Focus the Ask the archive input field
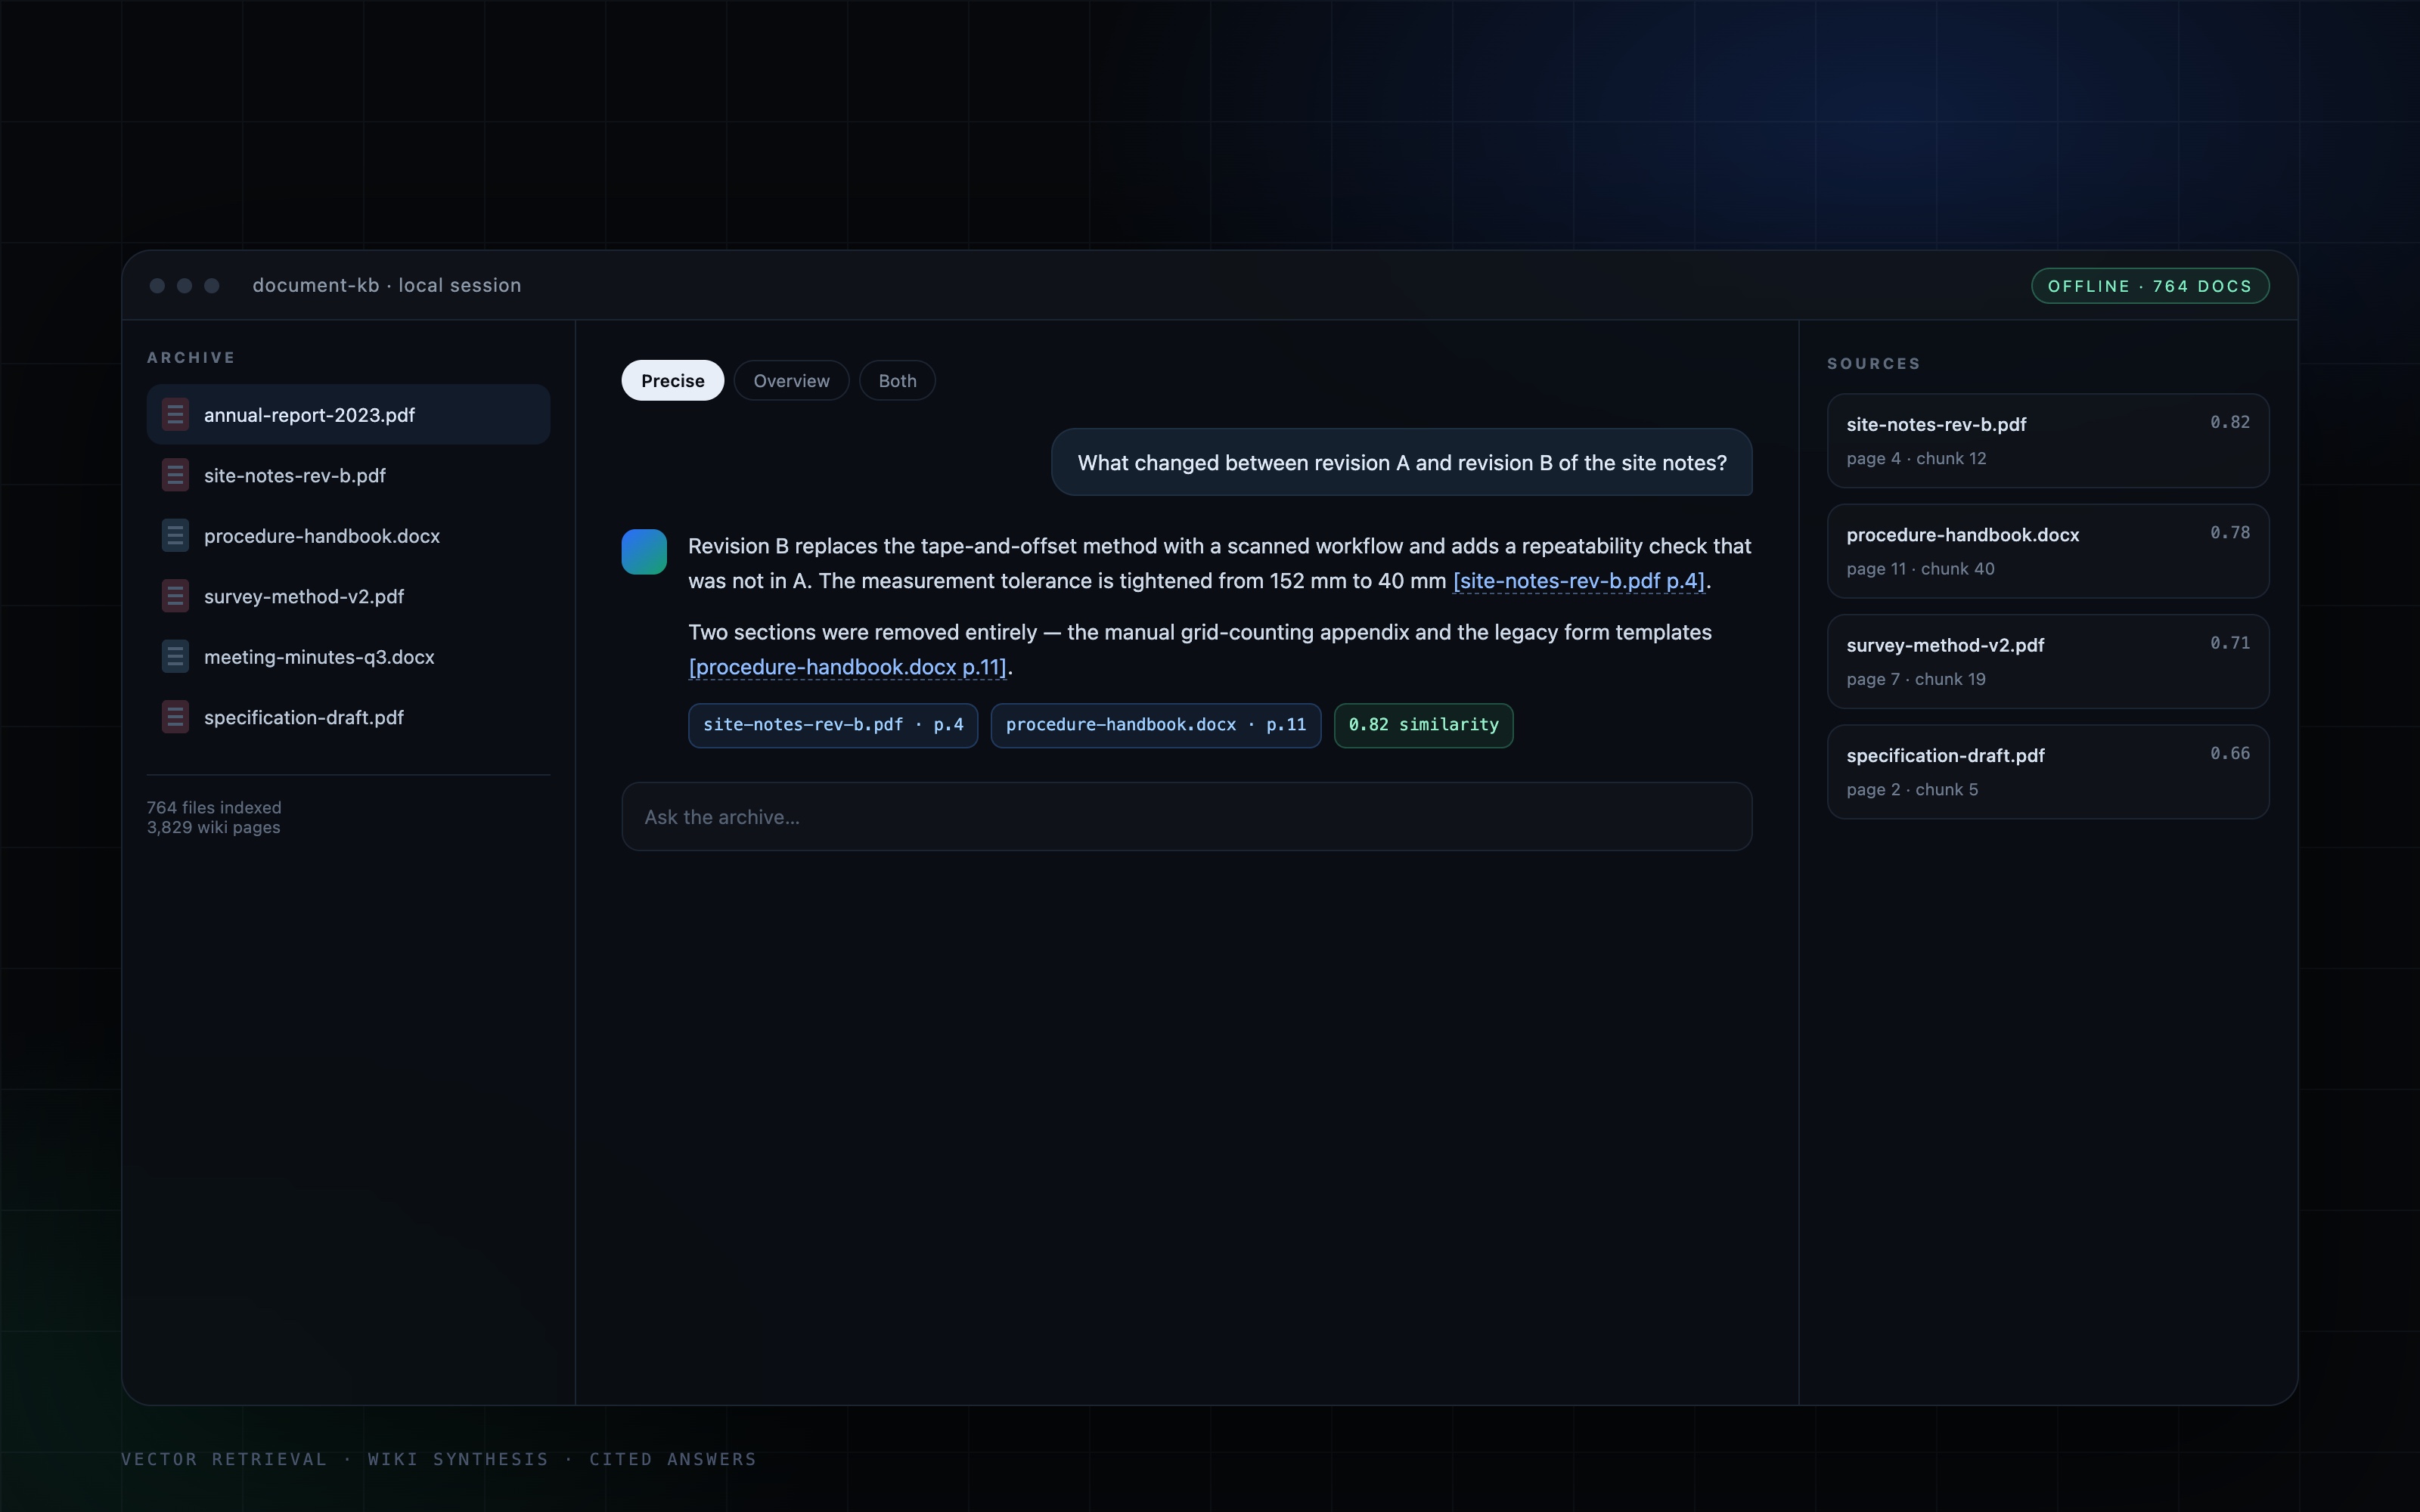 coord(1186,817)
